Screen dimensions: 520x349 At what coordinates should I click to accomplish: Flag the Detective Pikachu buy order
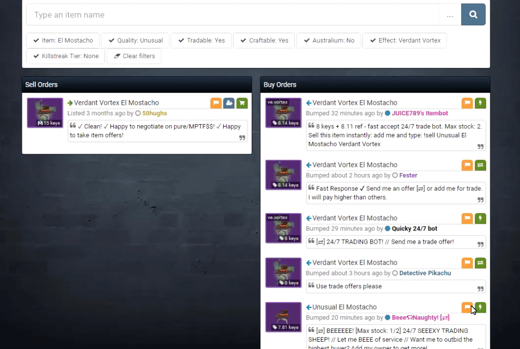coord(467,263)
